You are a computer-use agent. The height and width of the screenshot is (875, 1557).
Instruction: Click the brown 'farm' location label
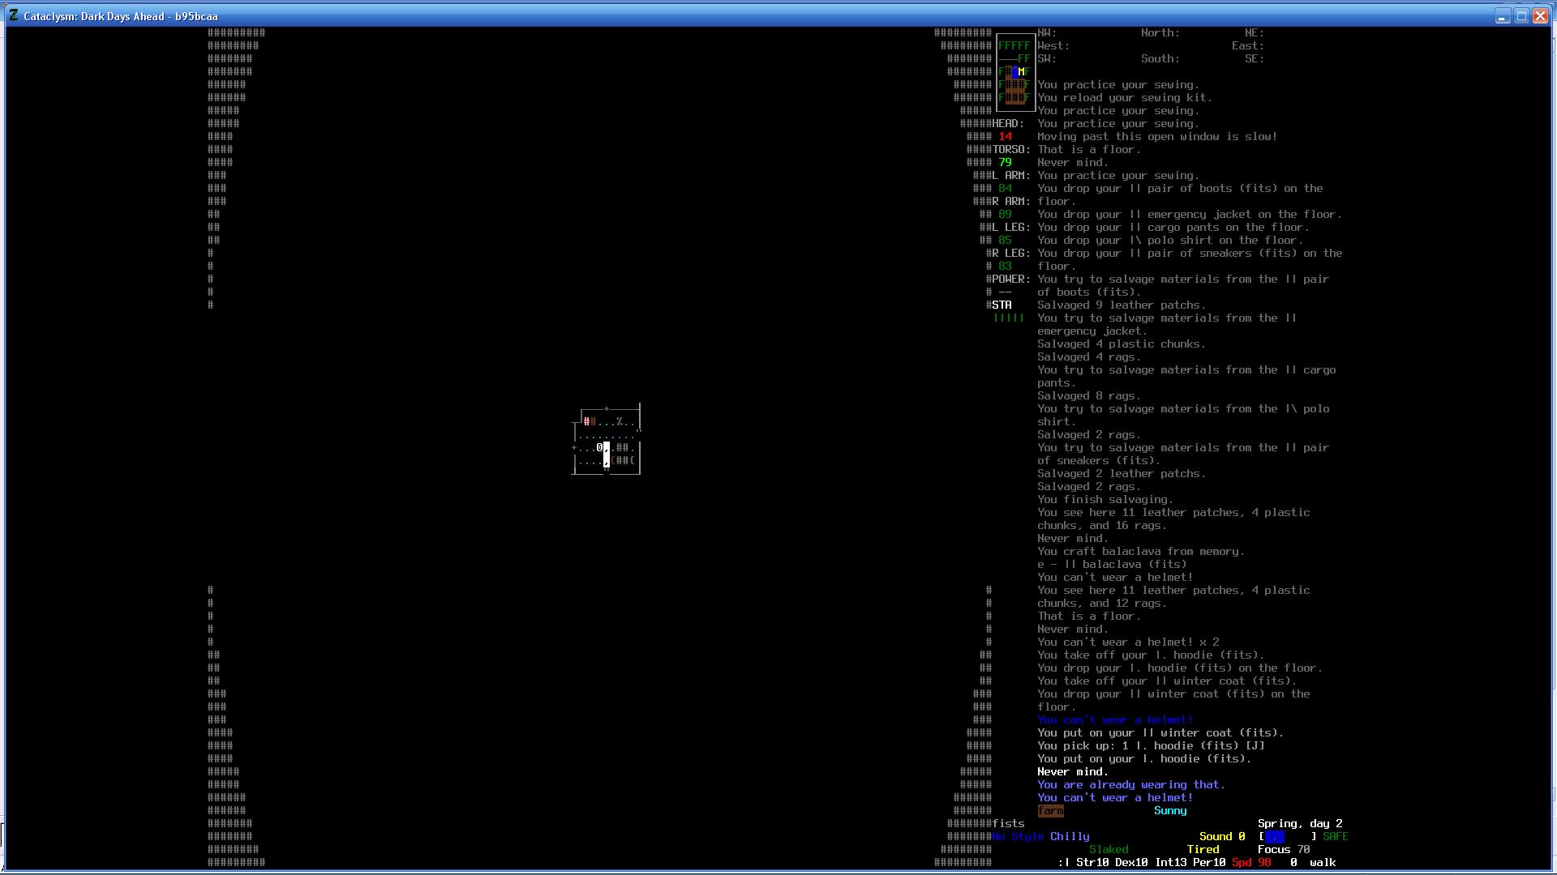coord(1050,811)
